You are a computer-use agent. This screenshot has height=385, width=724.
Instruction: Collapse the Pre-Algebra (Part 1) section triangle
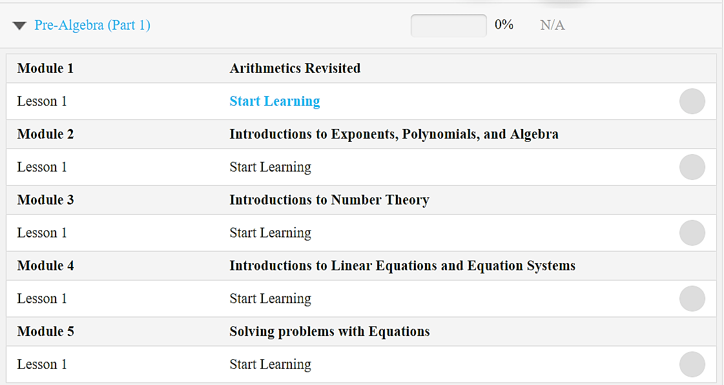coord(19,26)
